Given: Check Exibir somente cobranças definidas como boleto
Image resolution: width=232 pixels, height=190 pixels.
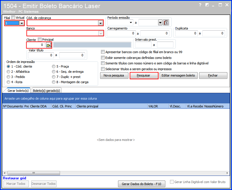Looking at the screenshot, I should [103, 58].
